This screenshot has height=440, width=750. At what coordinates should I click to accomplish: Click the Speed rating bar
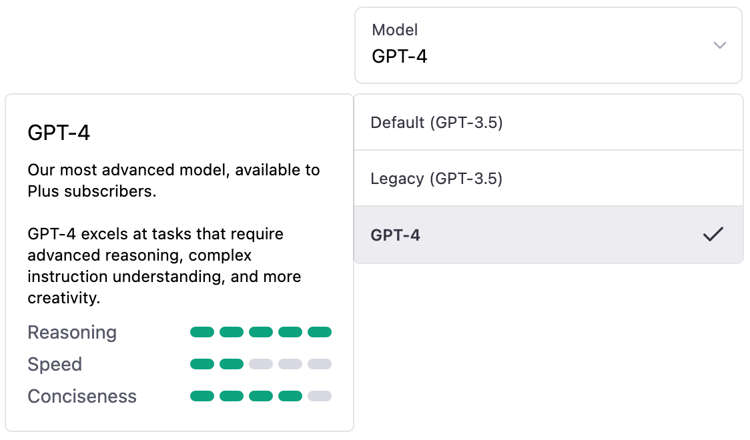(261, 364)
